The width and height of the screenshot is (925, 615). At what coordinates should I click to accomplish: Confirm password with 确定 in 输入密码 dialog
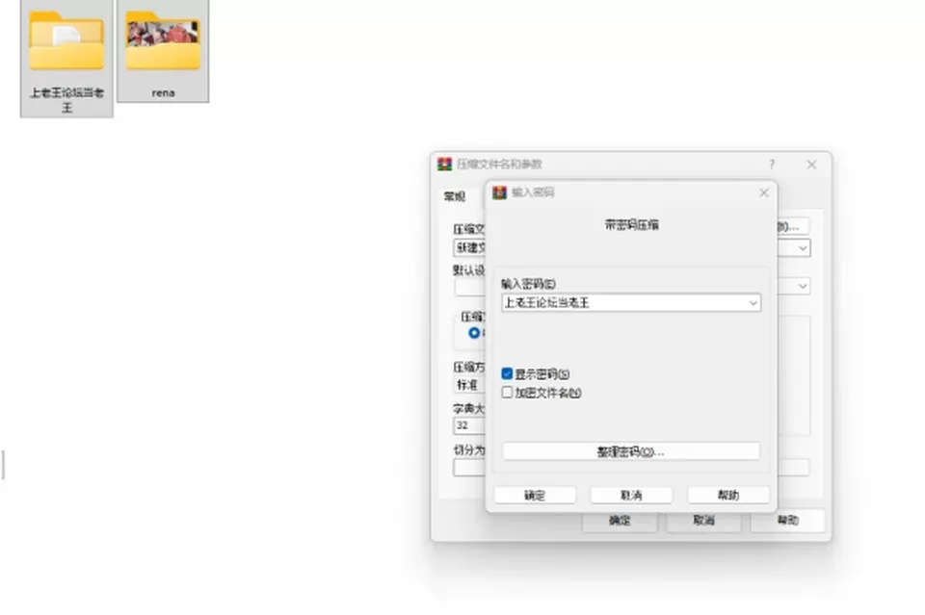click(x=535, y=495)
